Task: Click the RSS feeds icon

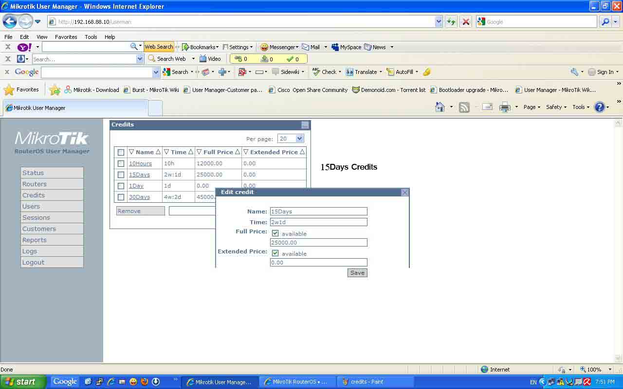Action: (464, 107)
